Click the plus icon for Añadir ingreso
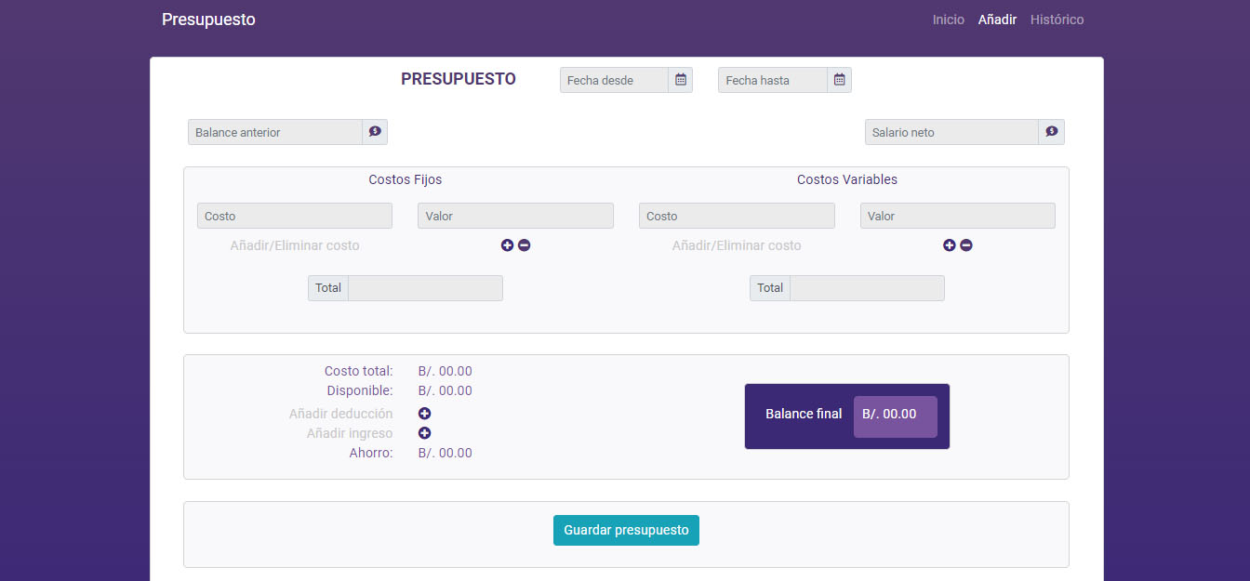The image size is (1250, 581). 424,433
